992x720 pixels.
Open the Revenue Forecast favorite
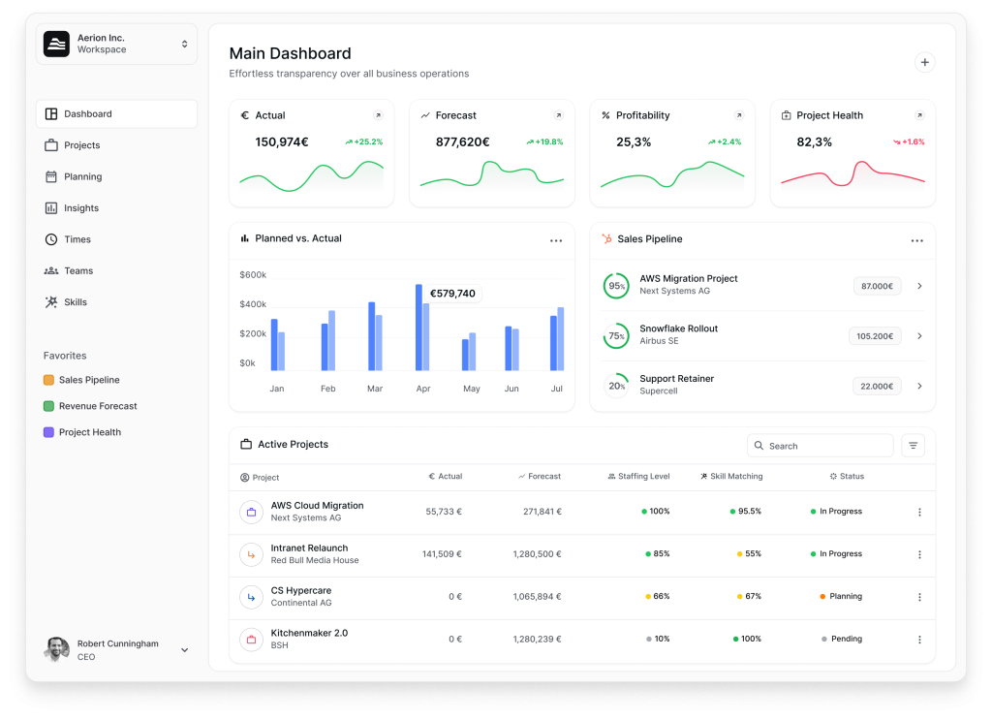click(97, 406)
